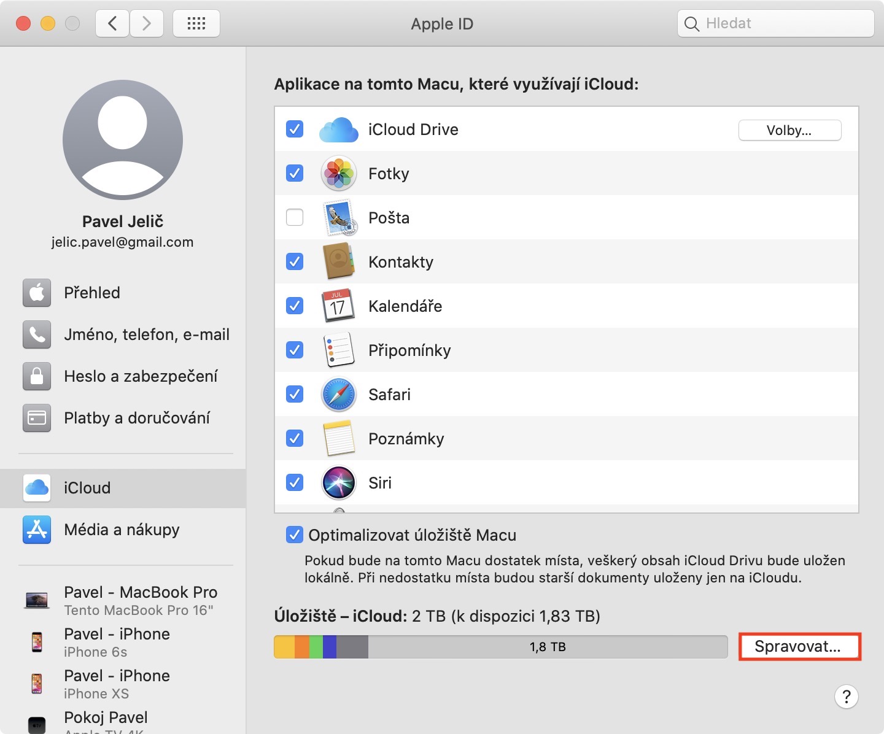Click the iCloud sidebar cloud icon

(37, 488)
